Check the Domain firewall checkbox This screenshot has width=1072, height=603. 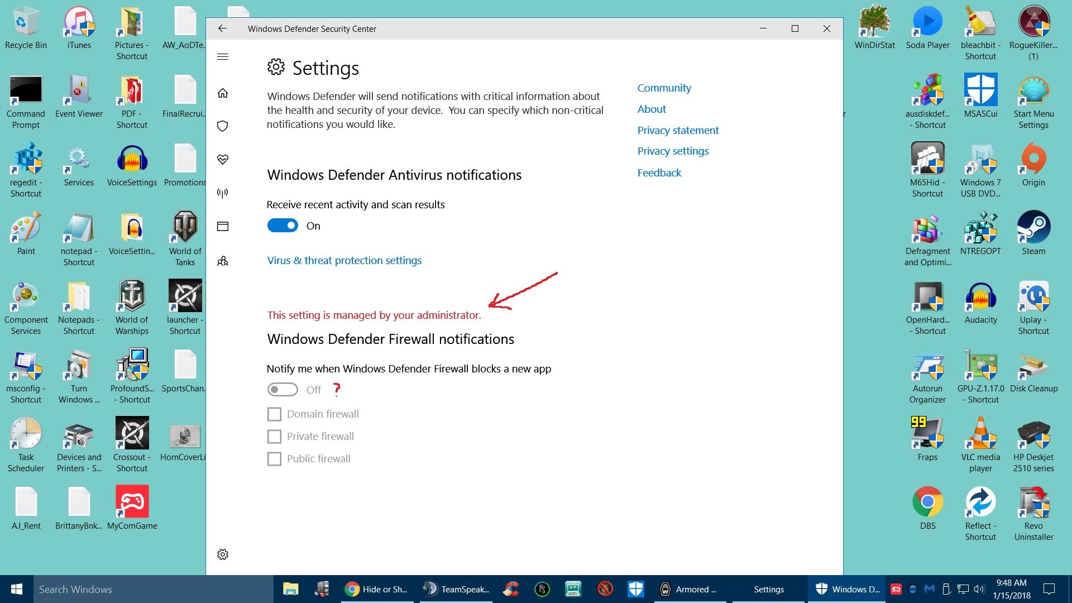pyautogui.click(x=274, y=414)
